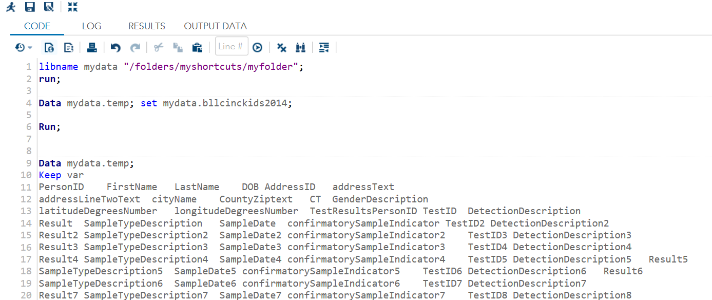Copy selected code using the copy icon
Image resolution: width=712 pixels, height=300 pixels.
(x=178, y=47)
